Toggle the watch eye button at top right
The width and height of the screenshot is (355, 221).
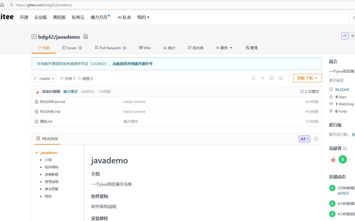pyautogui.click(x=352, y=36)
